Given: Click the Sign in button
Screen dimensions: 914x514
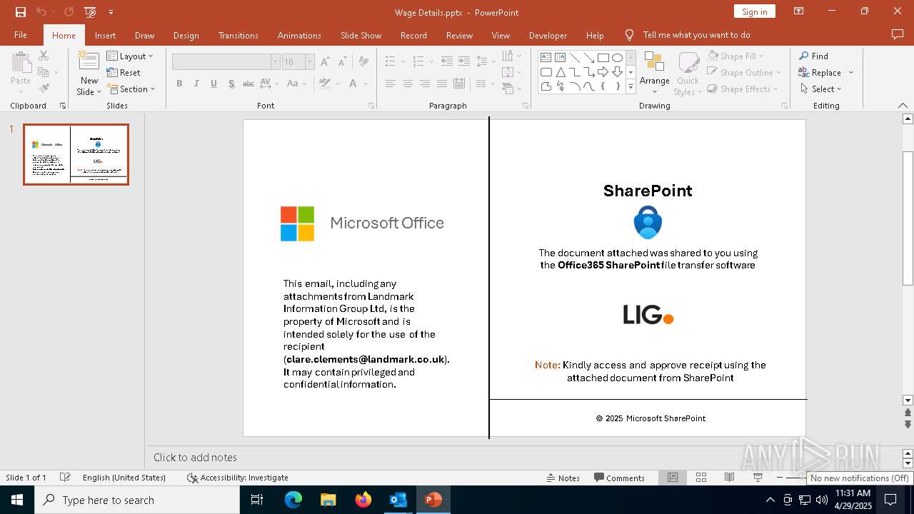Looking at the screenshot, I should coord(754,11).
